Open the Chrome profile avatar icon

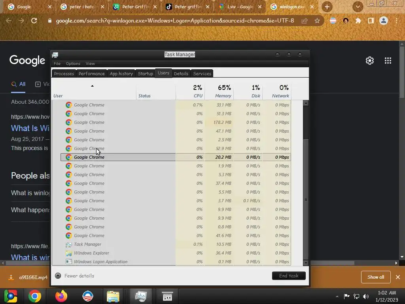click(384, 21)
